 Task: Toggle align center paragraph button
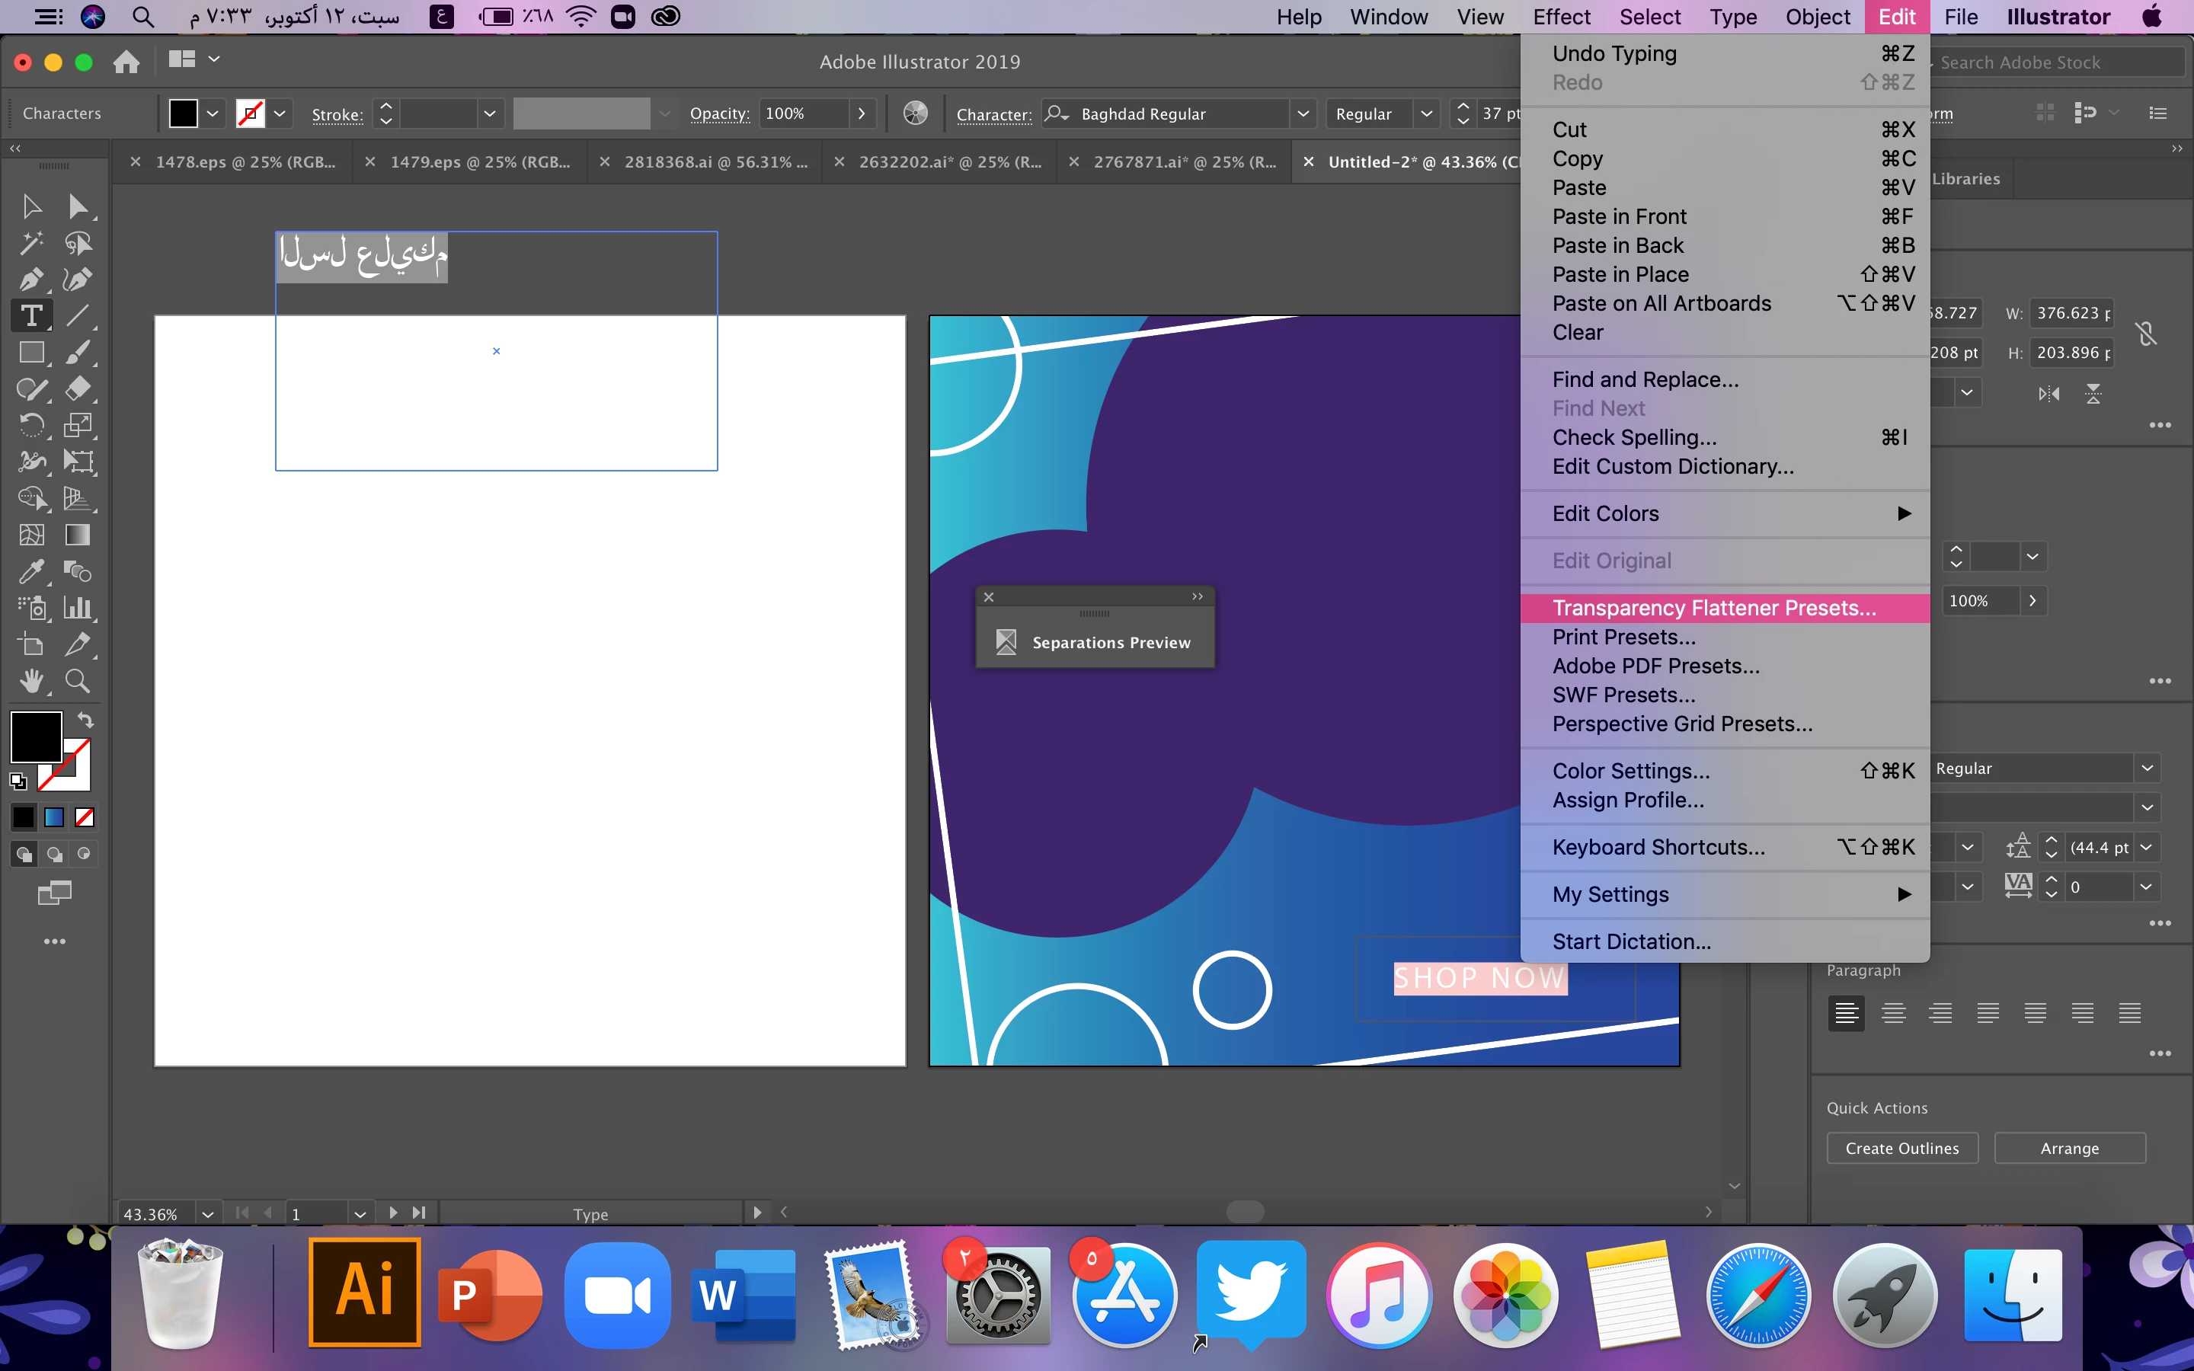1893,1013
